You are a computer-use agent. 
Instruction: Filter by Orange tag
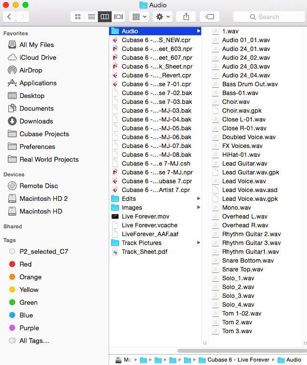click(x=25, y=277)
